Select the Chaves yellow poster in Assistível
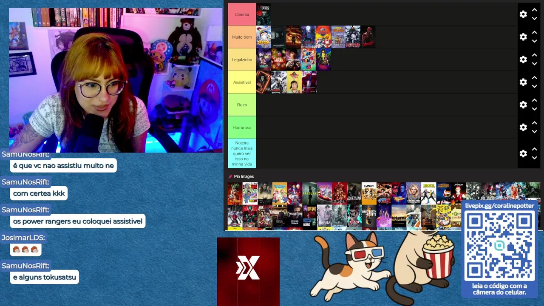 click(x=293, y=82)
